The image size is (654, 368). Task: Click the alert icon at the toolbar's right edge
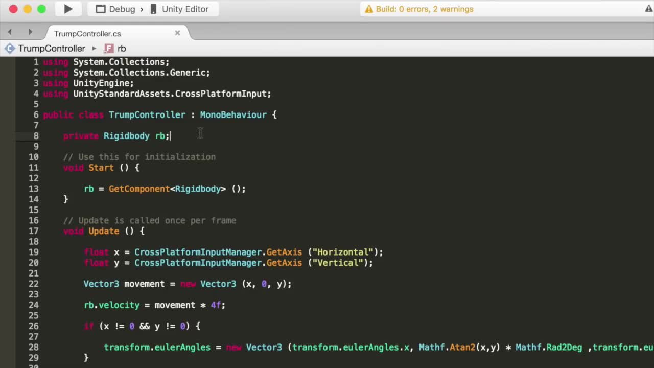pyautogui.click(x=649, y=9)
